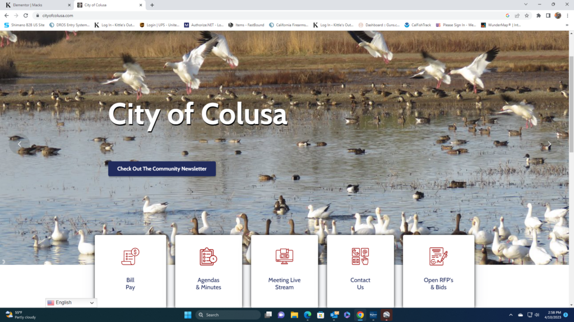Expand the overflow bookmarks chevron

coord(567,25)
